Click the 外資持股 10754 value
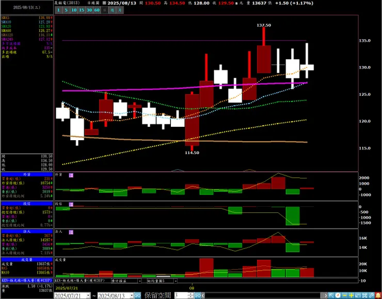The height and width of the screenshot is (299, 382). click(x=46, y=183)
